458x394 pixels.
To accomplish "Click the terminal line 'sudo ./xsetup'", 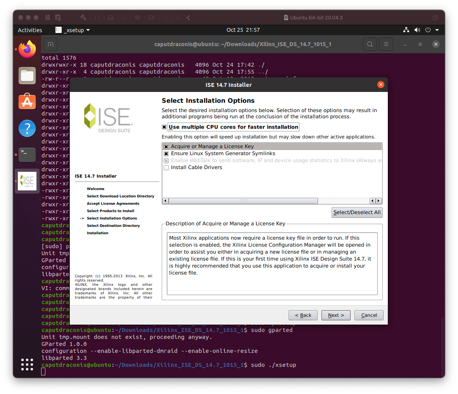I will (x=274, y=365).
